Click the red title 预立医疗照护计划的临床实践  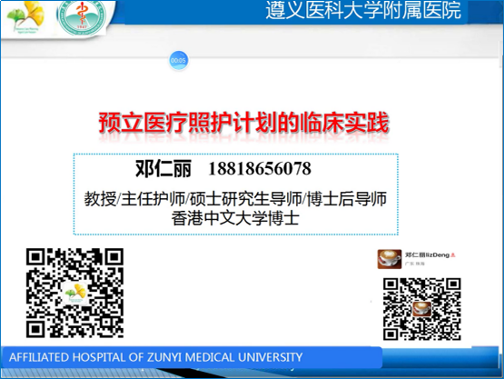tap(243, 123)
